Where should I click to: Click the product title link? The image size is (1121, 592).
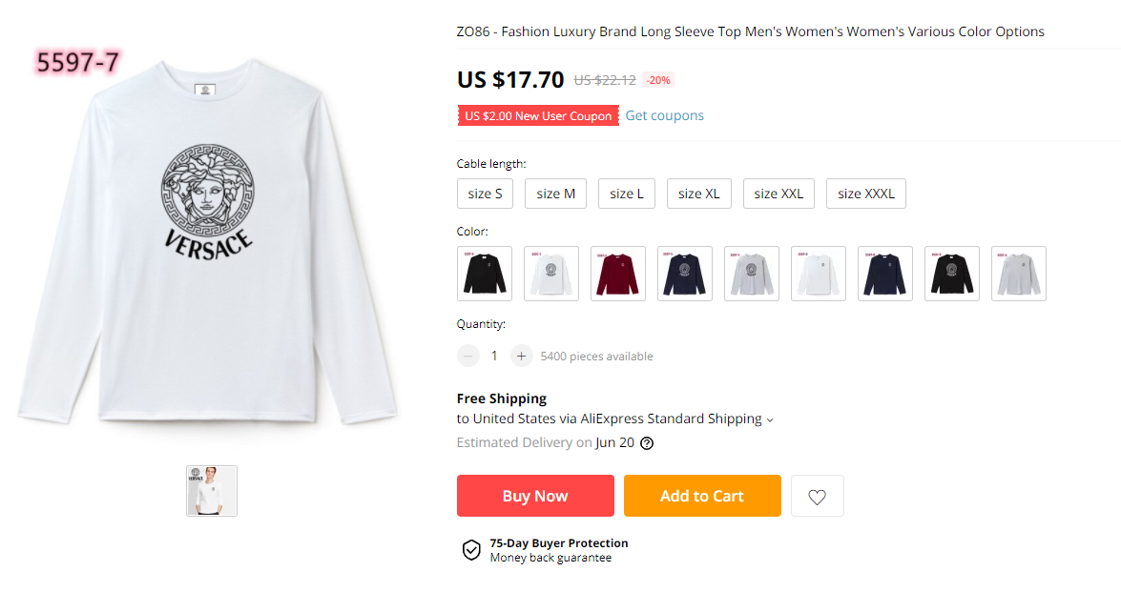[x=750, y=31]
